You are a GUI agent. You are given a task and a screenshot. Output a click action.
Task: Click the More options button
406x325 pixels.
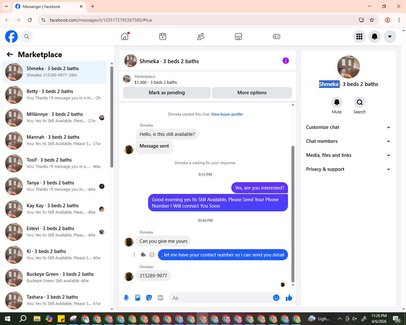[252, 93]
